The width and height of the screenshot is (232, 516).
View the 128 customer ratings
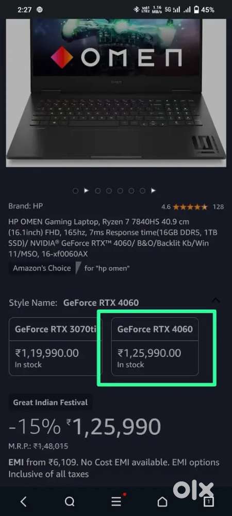pyautogui.click(x=218, y=207)
